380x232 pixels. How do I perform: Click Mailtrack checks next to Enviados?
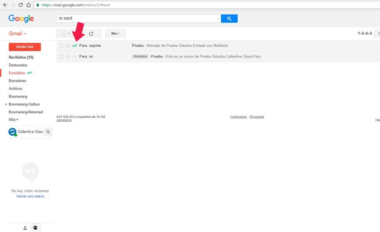click(30, 73)
